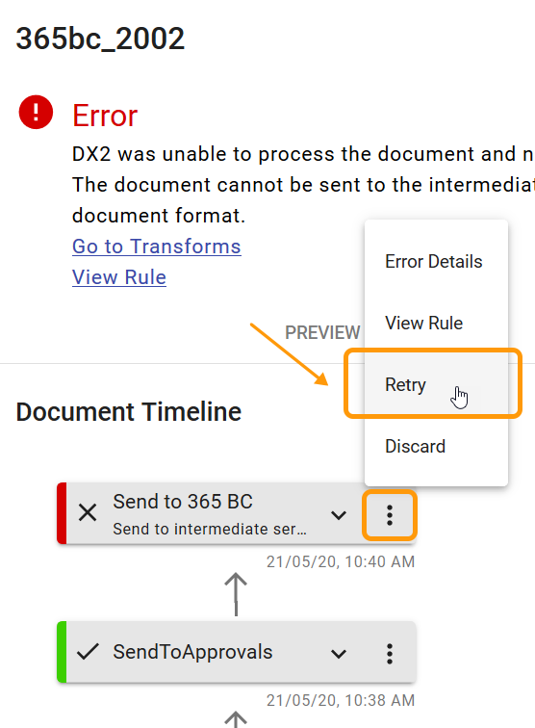Click the PREVIEW button
This screenshot has height=728, width=535.
coord(322,332)
